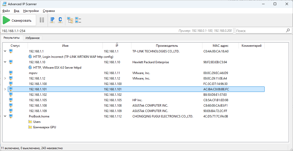This screenshot has height=151, width=293.
Task: Click computer icon of ProBook.home row
Action: [11, 116]
